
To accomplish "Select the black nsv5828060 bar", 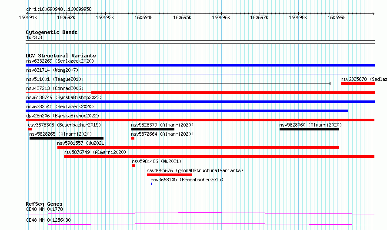I will point(309,129).
